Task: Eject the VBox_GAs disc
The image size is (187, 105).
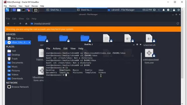Action: 29,43
